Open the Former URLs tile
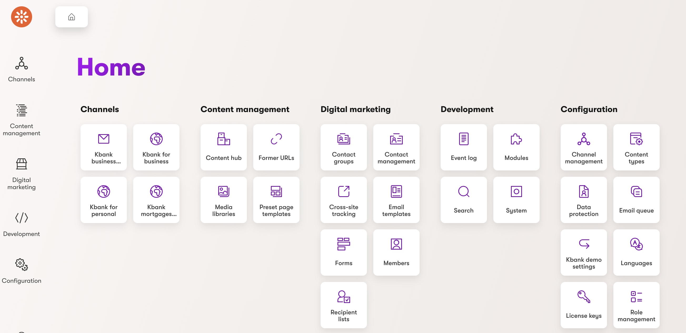The height and width of the screenshot is (333, 686). pyautogui.click(x=276, y=147)
